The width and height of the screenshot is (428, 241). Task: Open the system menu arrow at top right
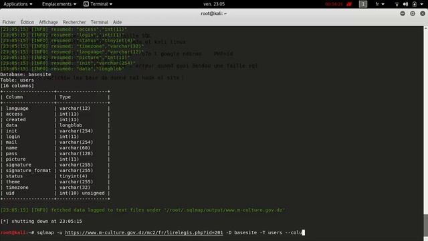[422, 4]
